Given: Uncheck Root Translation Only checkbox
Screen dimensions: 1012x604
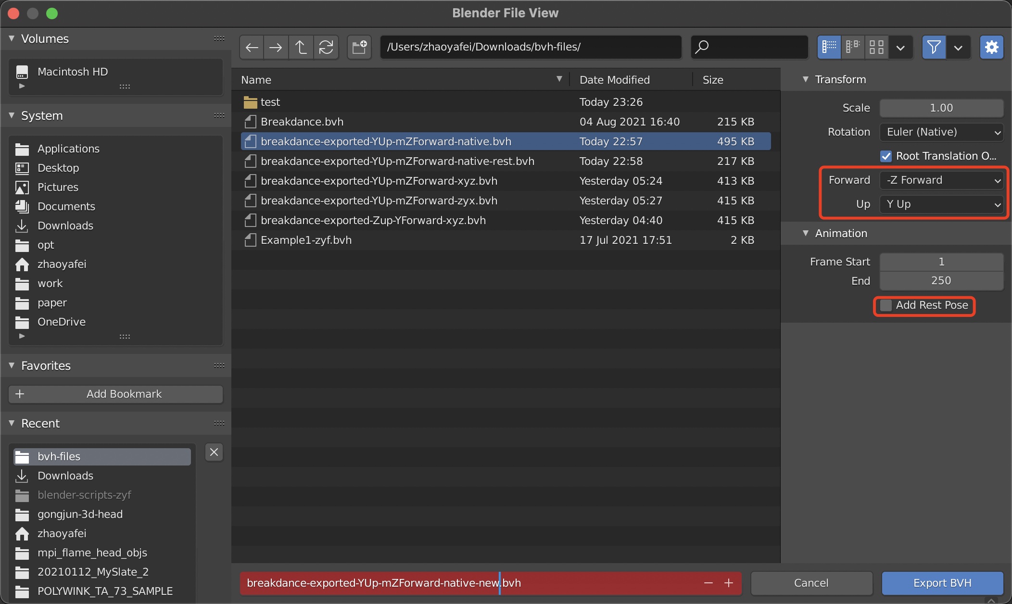Looking at the screenshot, I should point(886,156).
